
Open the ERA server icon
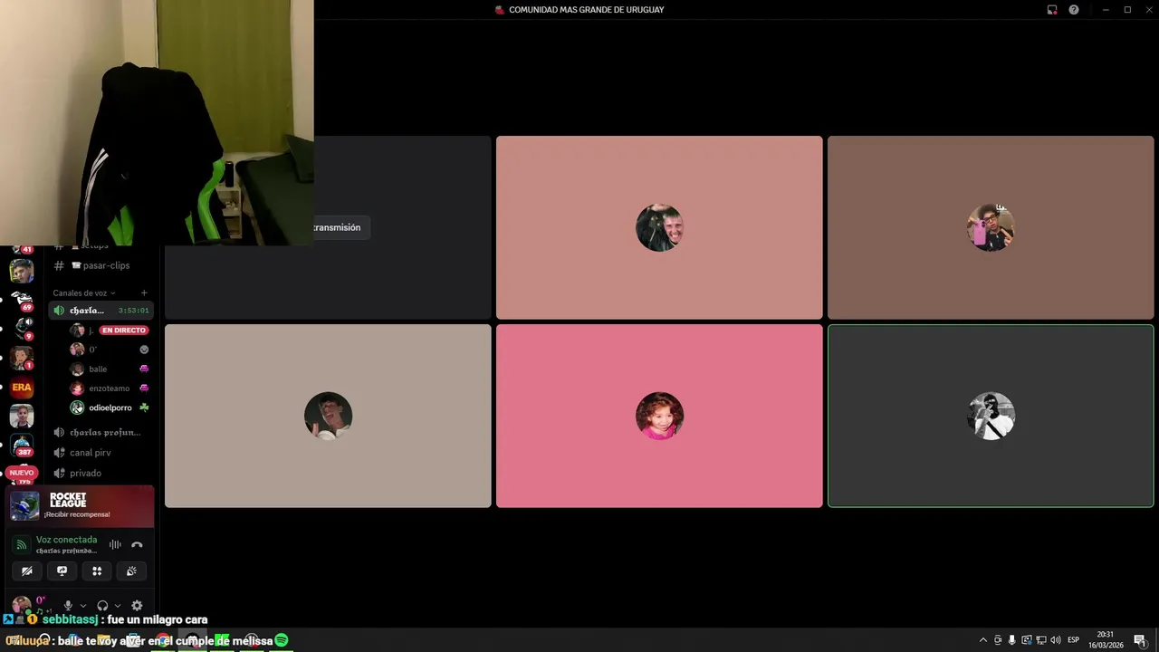(x=22, y=388)
